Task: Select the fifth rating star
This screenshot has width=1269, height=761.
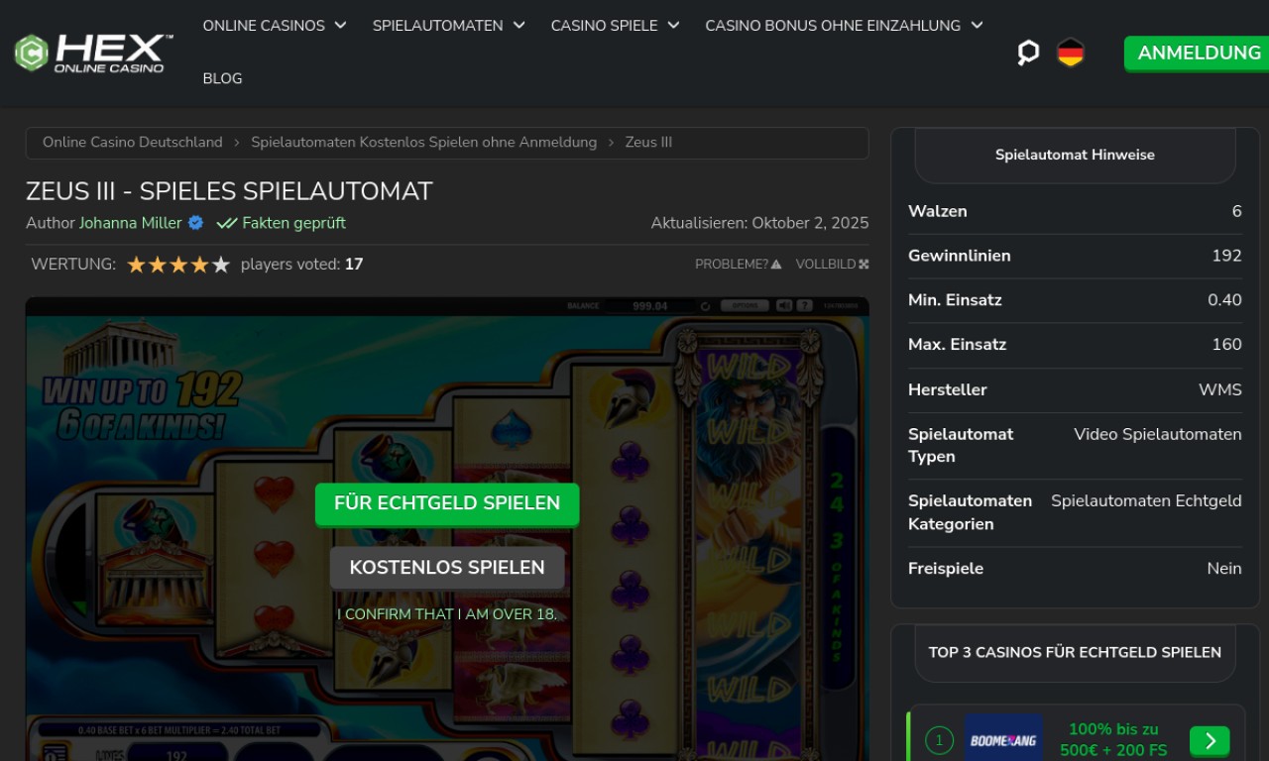Action: click(221, 265)
